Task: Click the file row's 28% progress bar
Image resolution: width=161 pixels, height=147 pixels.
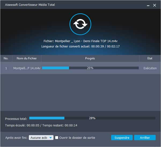Action: pyautogui.click(x=90, y=68)
